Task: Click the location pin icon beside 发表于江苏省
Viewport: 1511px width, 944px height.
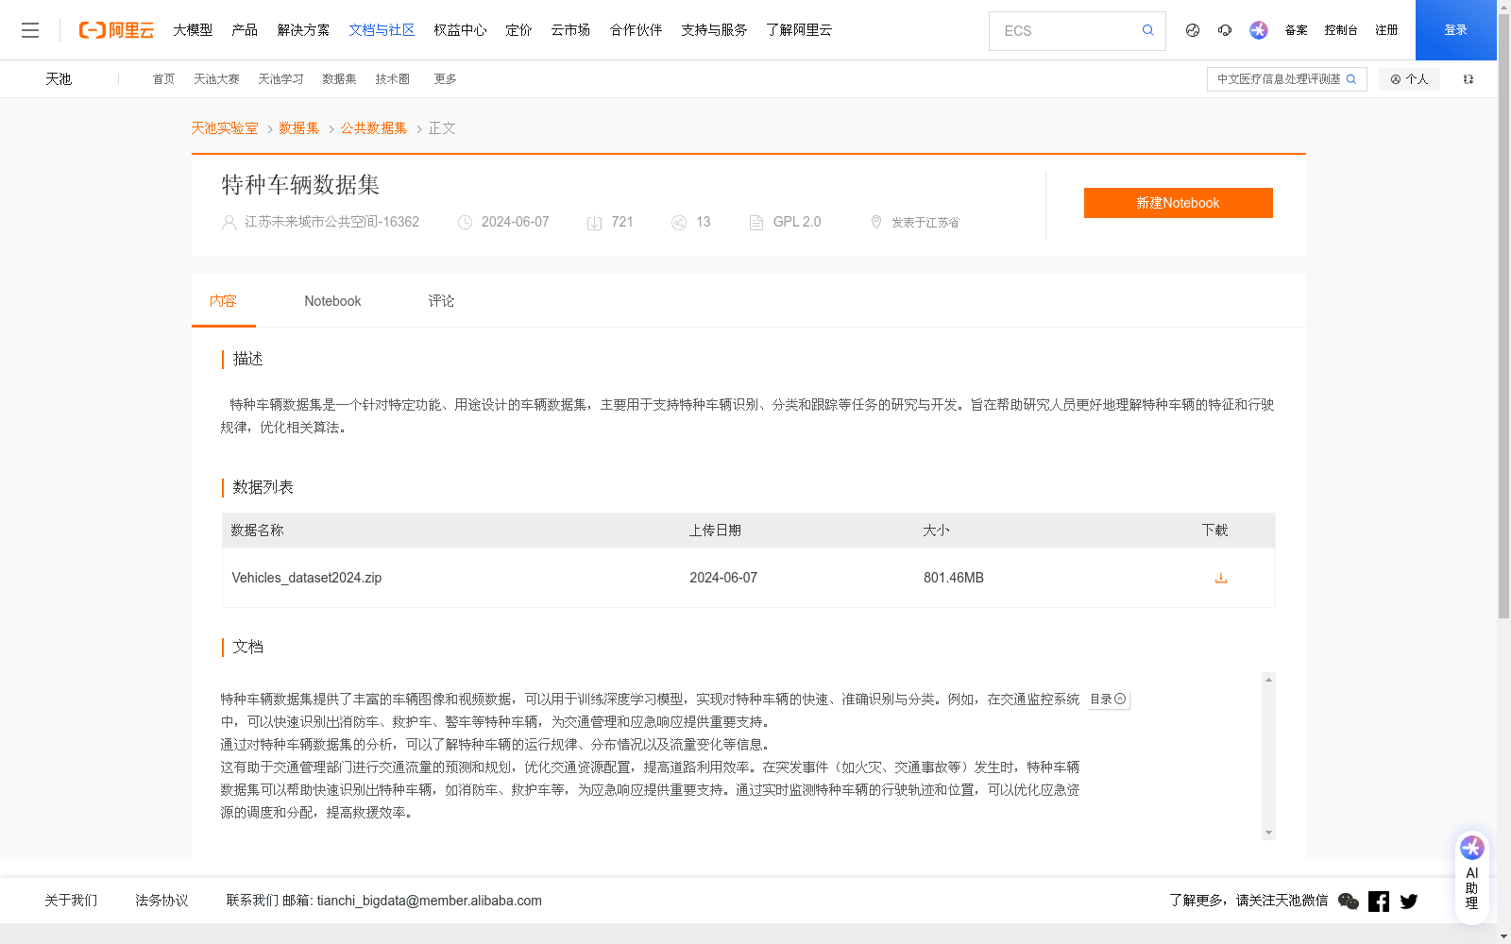Action: pos(875,222)
